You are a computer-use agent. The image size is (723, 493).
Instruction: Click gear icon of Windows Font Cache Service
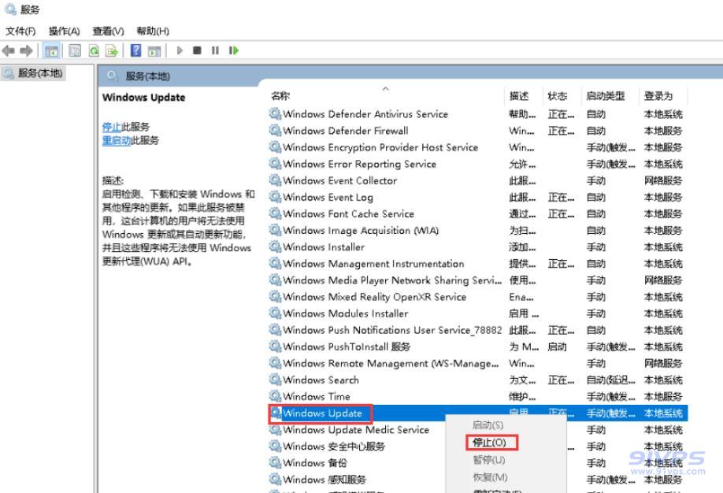[x=276, y=213]
